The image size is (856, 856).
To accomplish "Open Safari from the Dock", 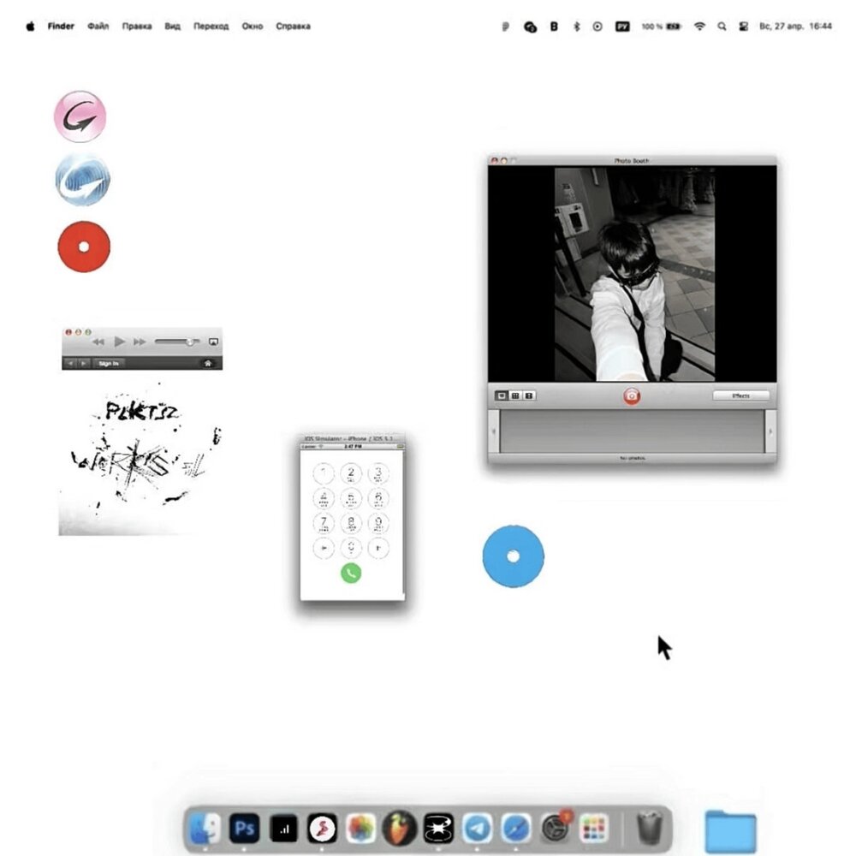I will (516, 828).
